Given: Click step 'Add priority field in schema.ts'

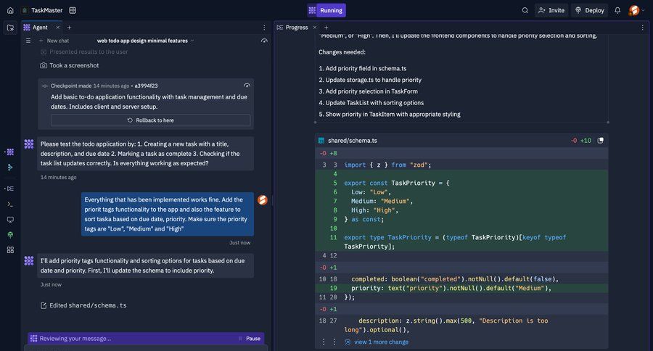Looking at the screenshot, I should point(363,68).
